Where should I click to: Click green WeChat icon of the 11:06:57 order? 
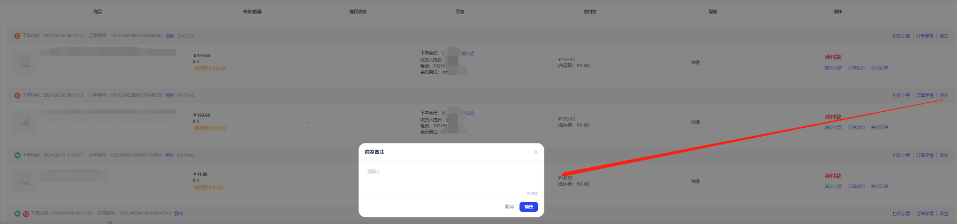coord(17,155)
